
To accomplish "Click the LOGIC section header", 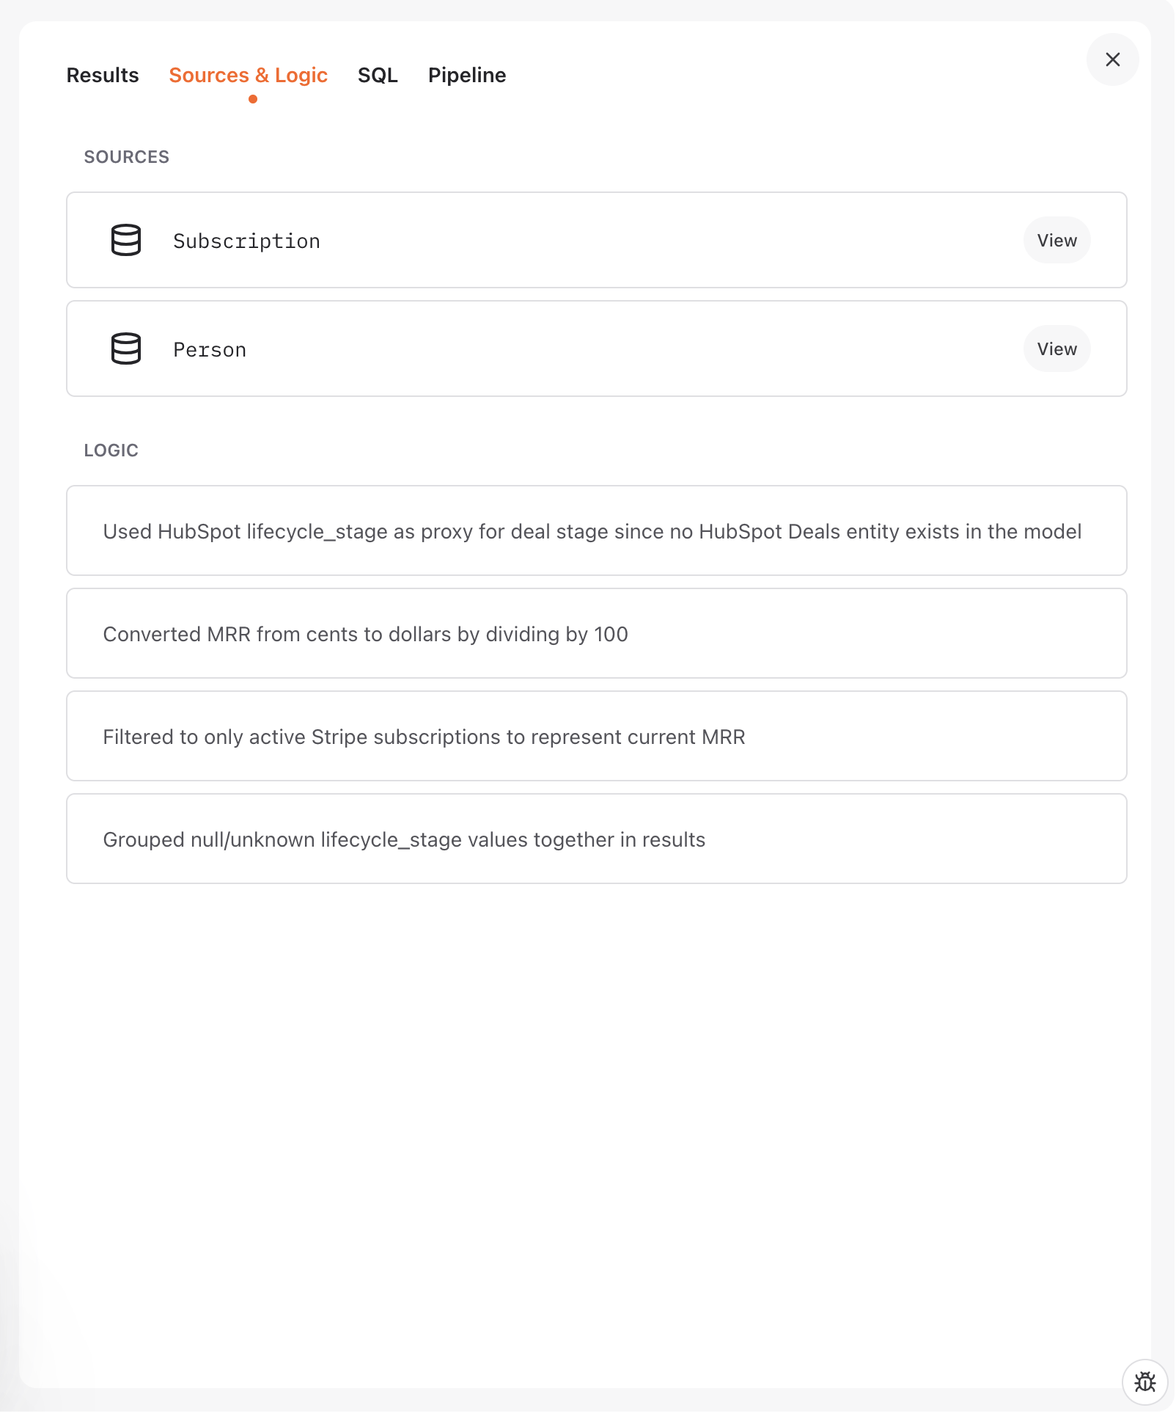I will pyautogui.click(x=111, y=450).
